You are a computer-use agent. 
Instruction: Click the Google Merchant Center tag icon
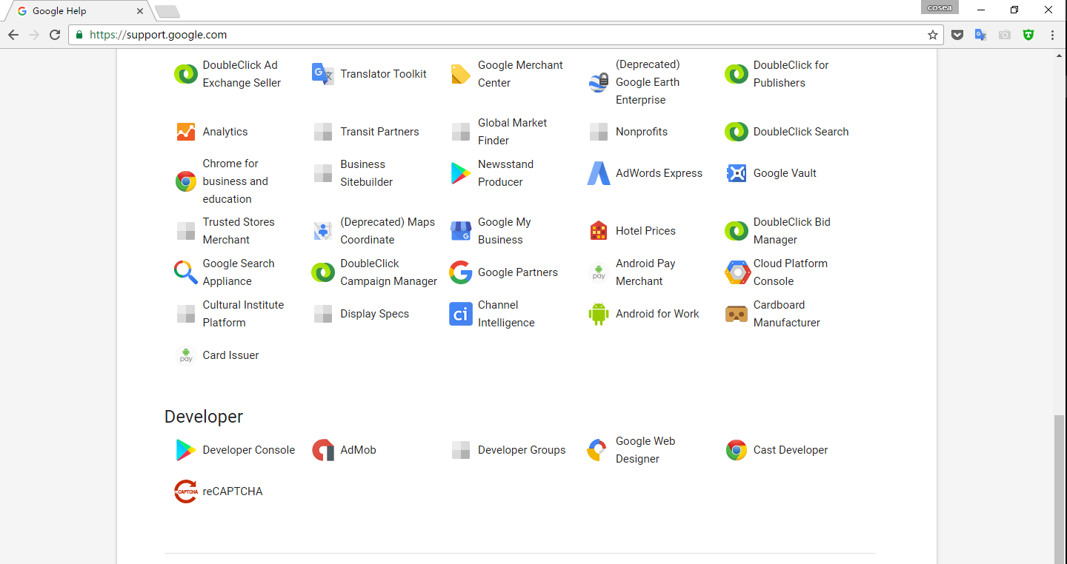pyautogui.click(x=461, y=74)
